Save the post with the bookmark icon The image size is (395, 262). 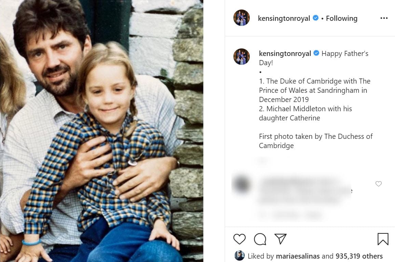(x=383, y=239)
